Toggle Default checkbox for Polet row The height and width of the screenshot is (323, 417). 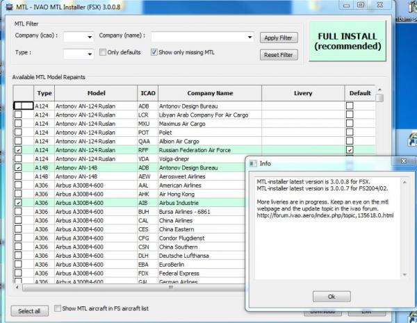(350, 132)
